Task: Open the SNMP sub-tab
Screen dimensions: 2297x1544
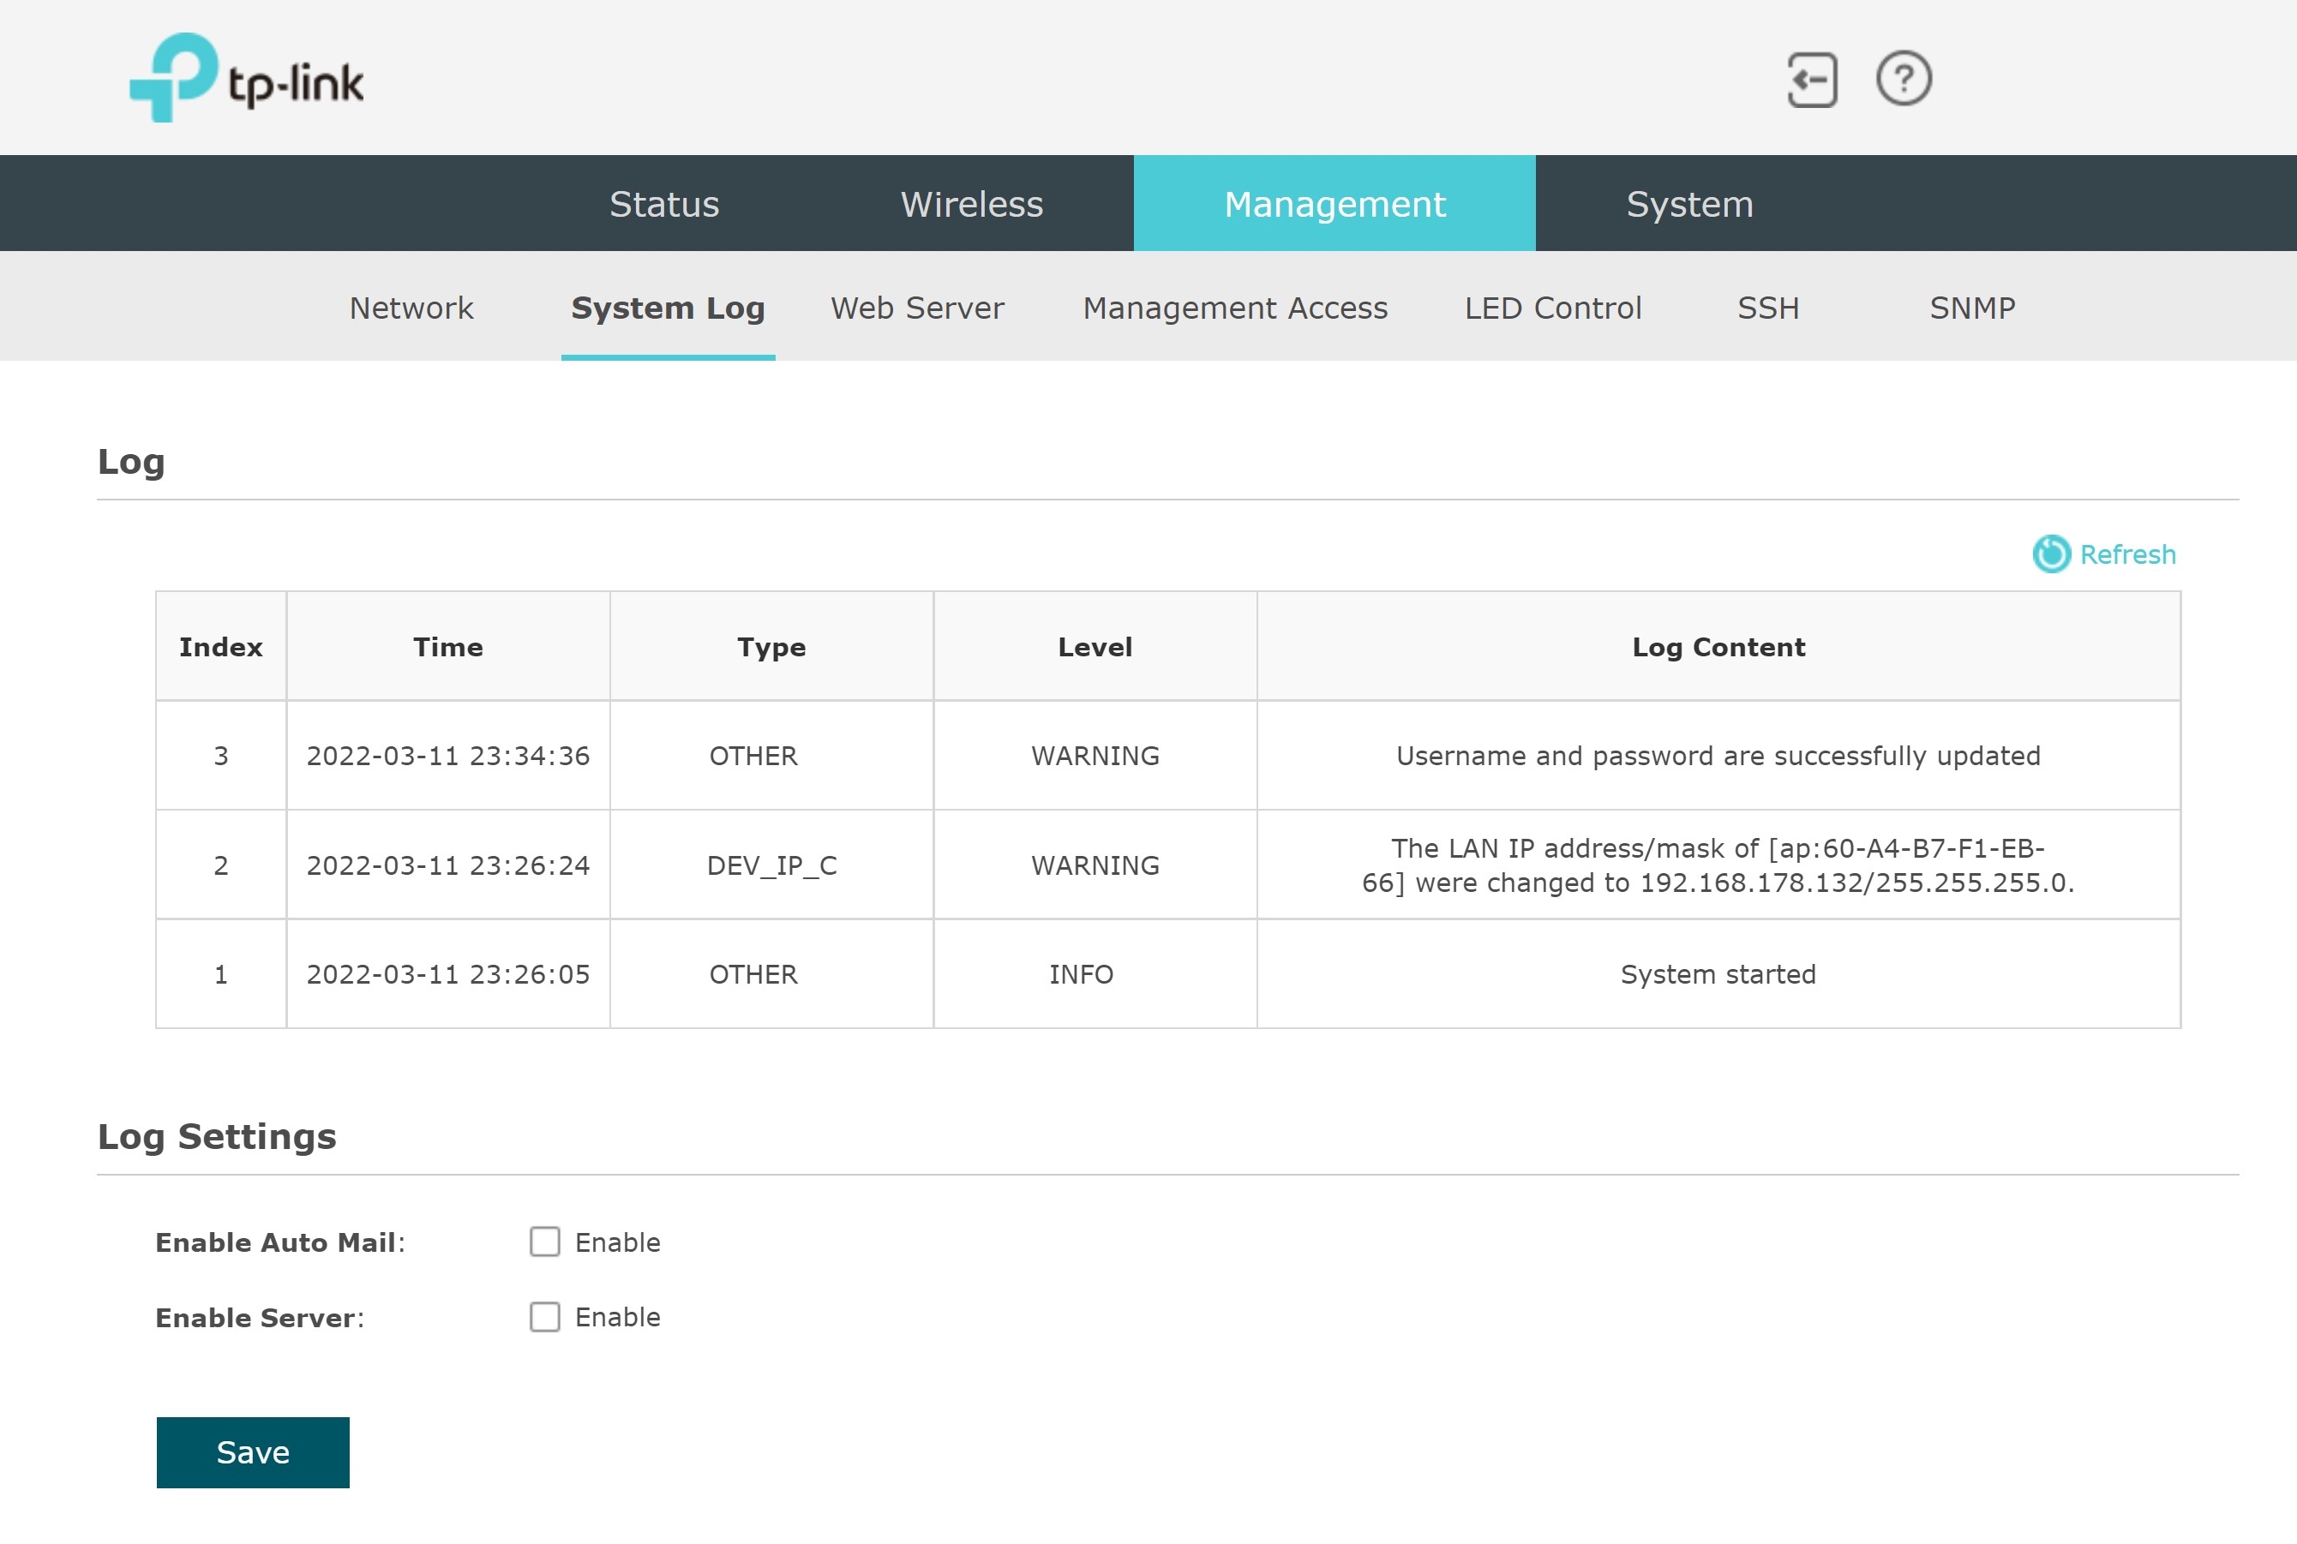Action: point(1972,308)
